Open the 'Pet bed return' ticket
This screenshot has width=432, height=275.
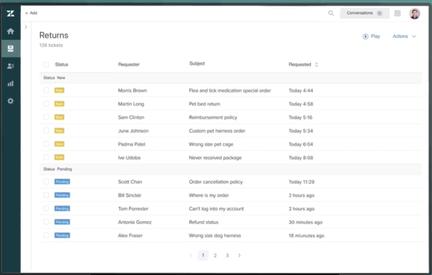coord(204,104)
